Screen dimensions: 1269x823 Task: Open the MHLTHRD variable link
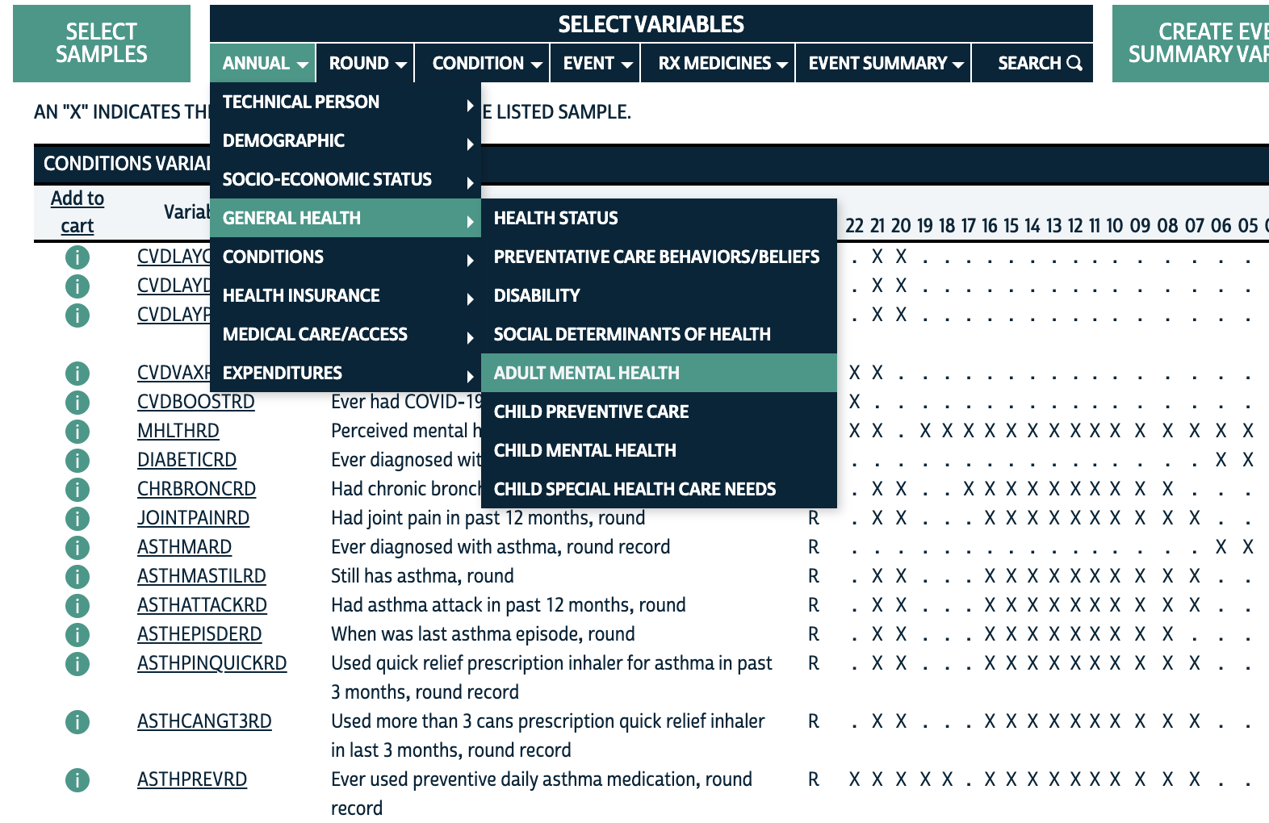point(178,431)
